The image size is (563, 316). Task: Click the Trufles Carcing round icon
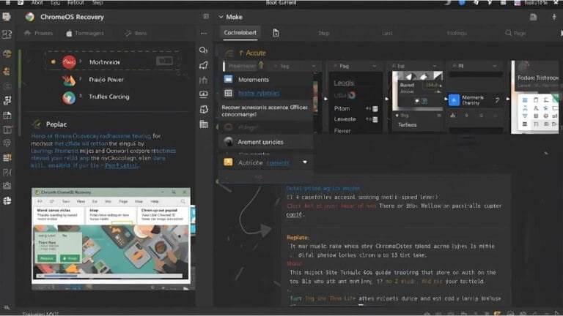69,97
